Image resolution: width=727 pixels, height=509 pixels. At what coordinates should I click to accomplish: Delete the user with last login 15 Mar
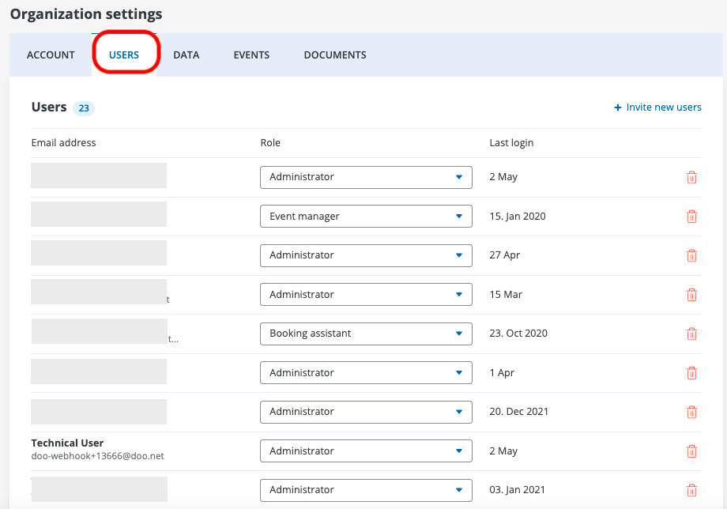click(691, 295)
